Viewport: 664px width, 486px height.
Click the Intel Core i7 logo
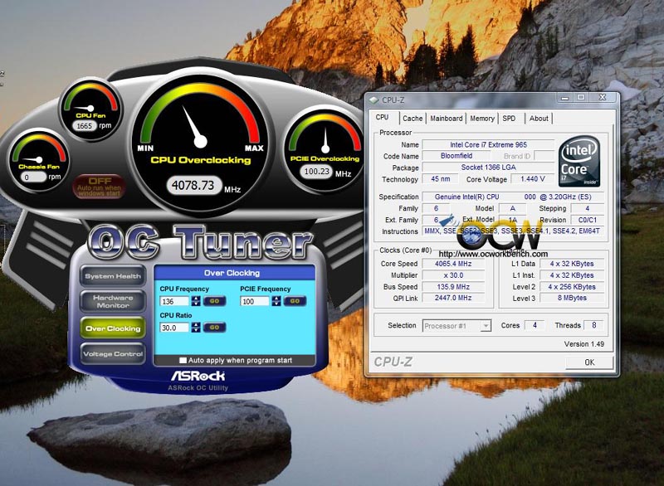(579, 162)
